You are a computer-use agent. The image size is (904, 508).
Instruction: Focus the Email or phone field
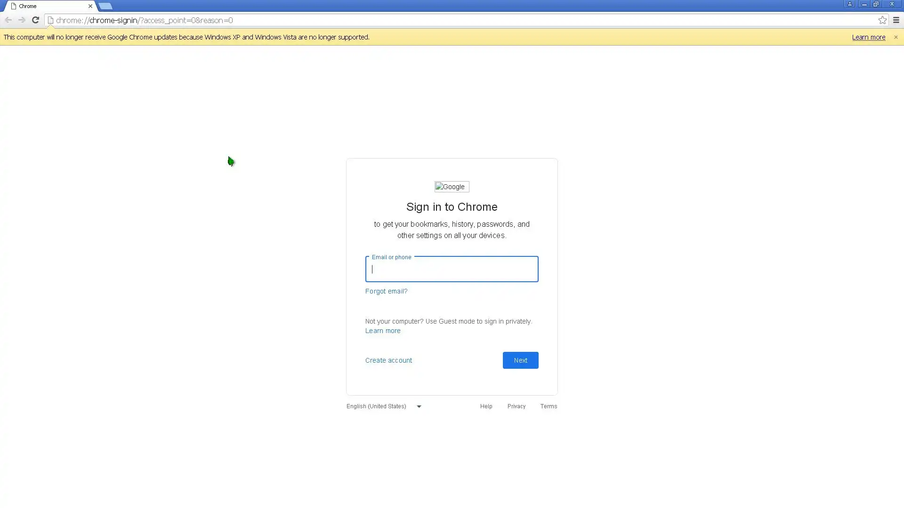[x=452, y=269]
